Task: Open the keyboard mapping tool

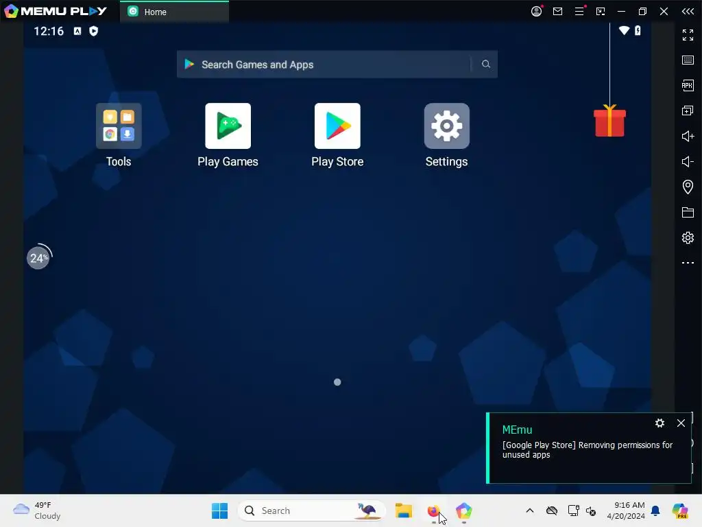Action: (x=688, y=60)
